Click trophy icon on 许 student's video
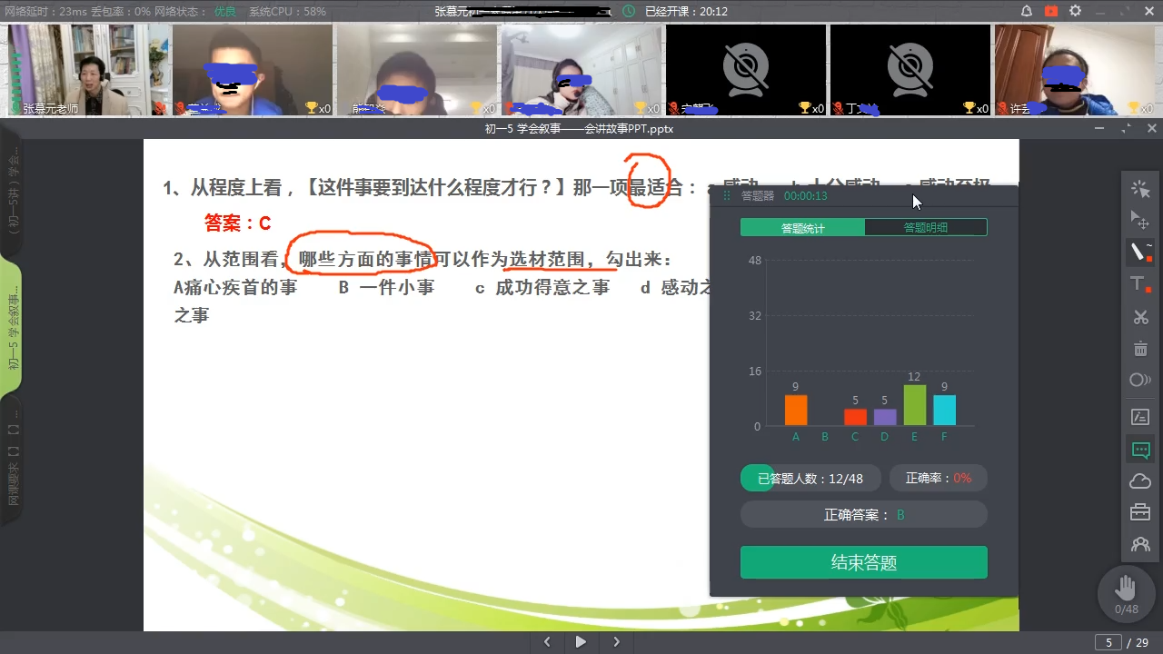 1133,108
